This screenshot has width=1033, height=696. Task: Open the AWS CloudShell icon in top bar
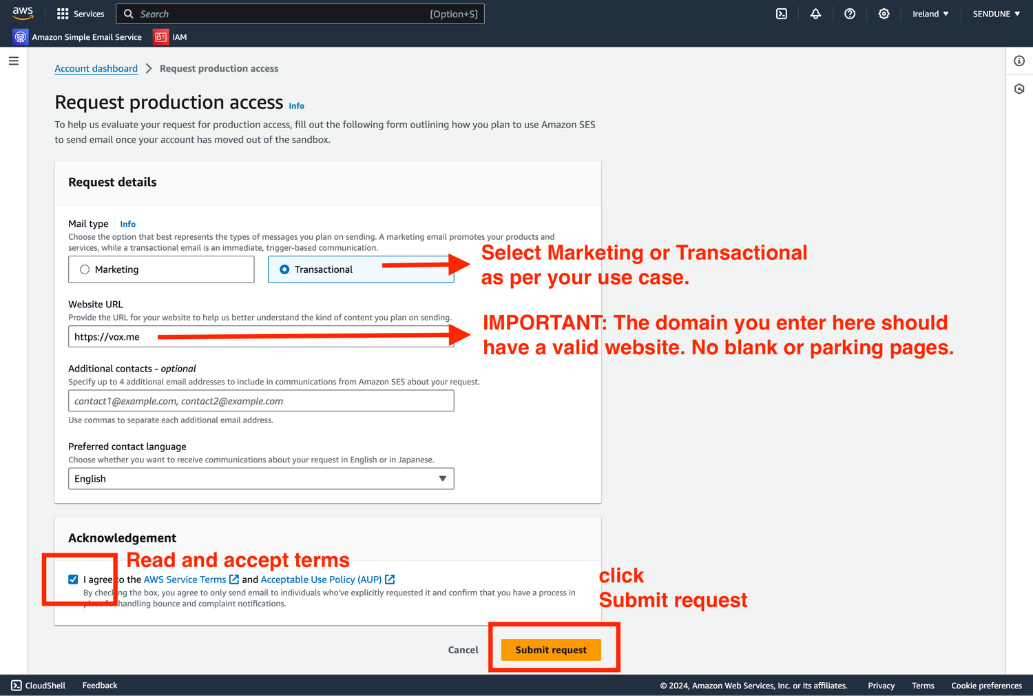(x=782, y=14)
